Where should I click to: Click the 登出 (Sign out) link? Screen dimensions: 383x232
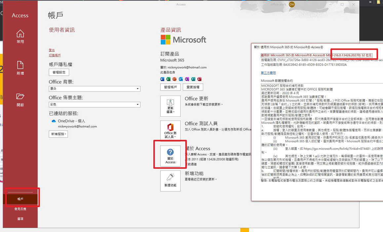tap(52, 50)
